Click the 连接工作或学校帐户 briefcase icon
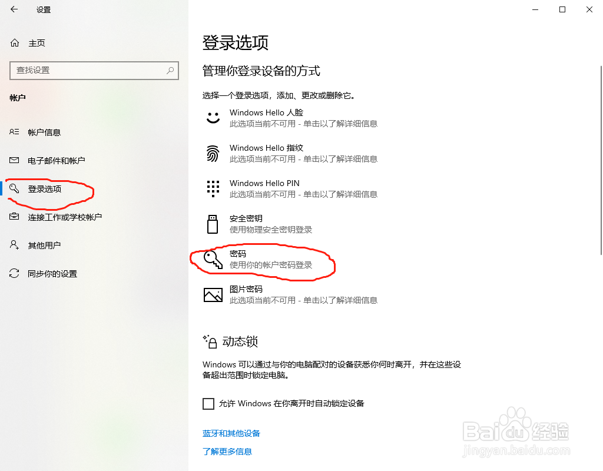 [14, 217]
